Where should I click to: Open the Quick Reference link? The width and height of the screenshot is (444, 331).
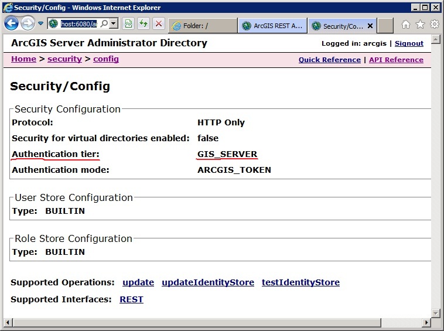330,60
